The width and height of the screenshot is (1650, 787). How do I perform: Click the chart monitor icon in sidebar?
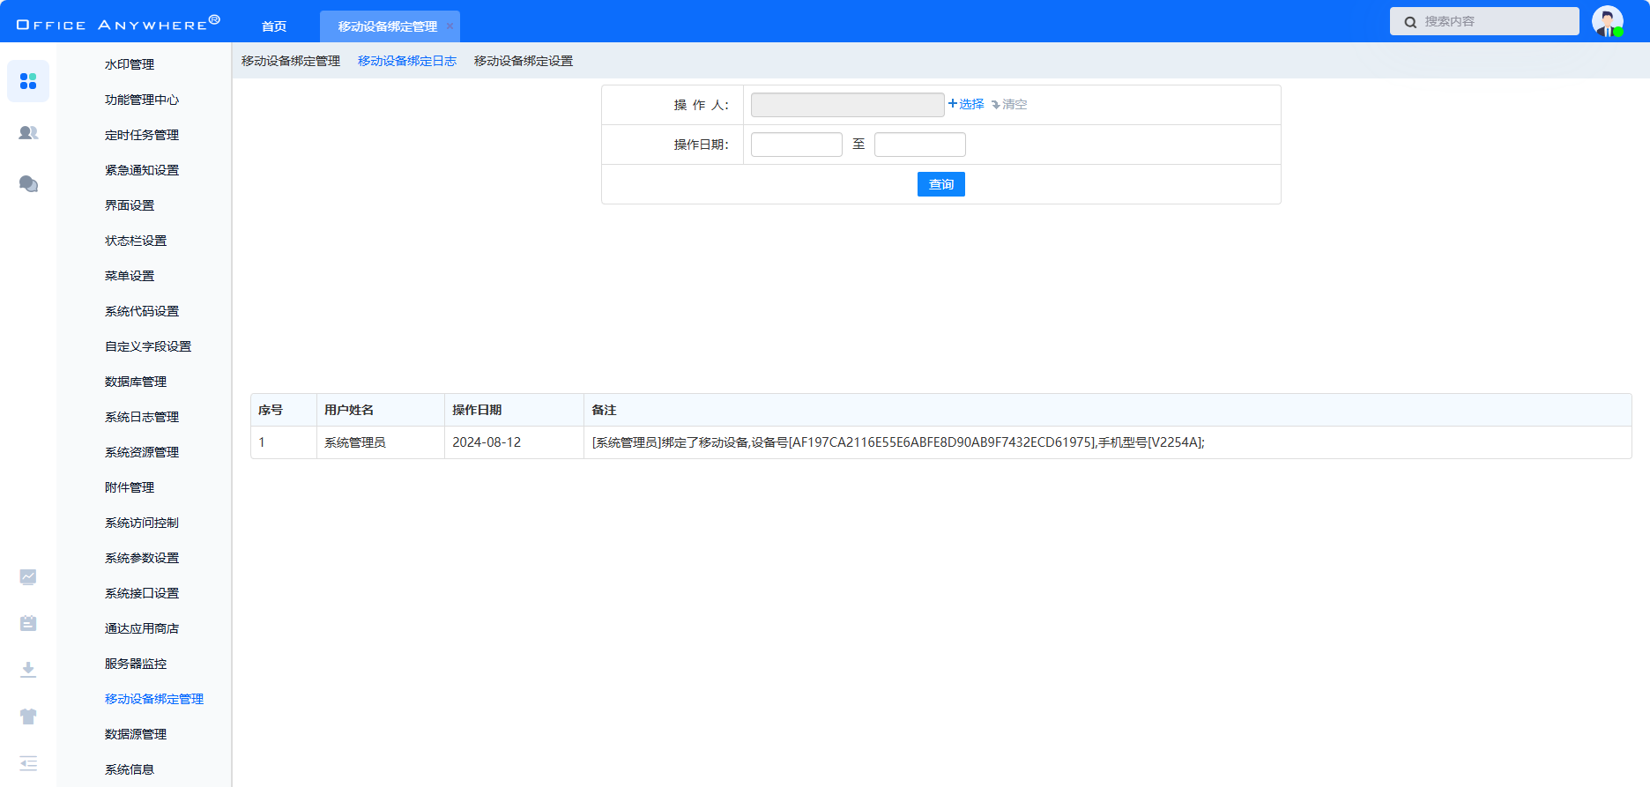(x=28, y=577)
